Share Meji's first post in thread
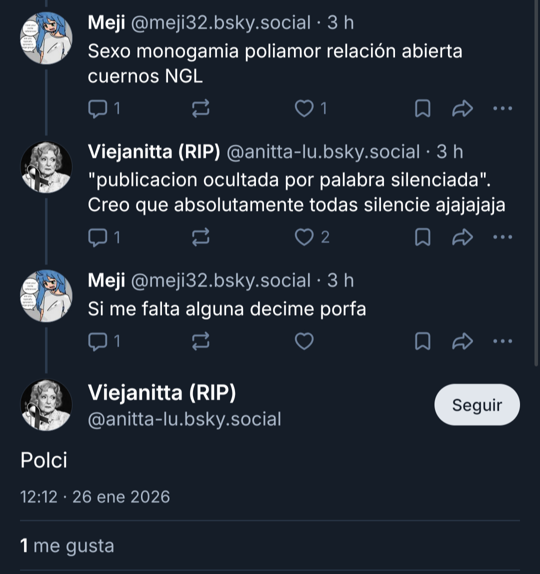This screenshot has width=540, height=574. (x=462, y=109)
